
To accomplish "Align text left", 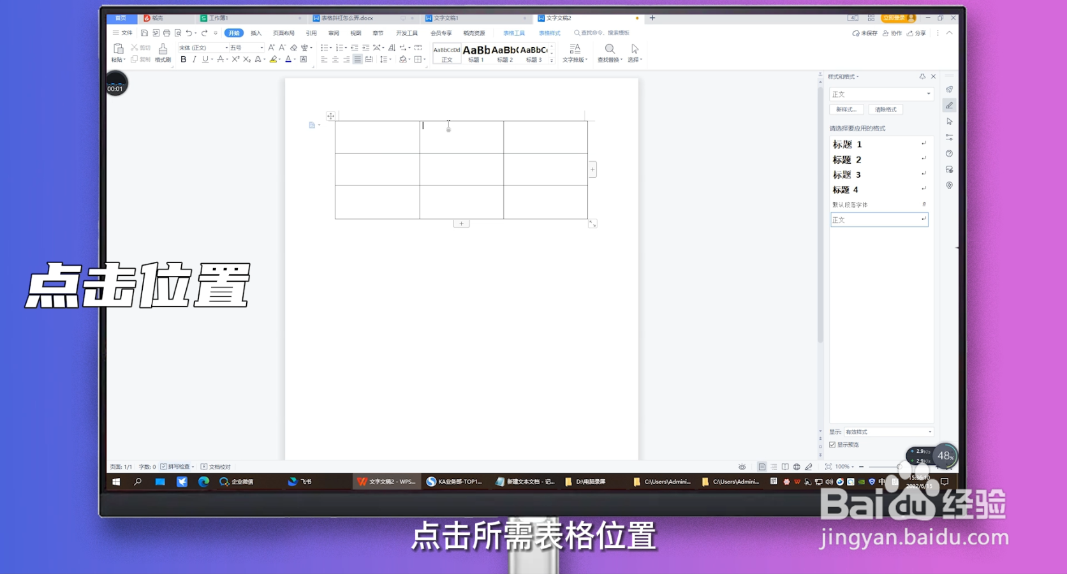I will 324,59.
